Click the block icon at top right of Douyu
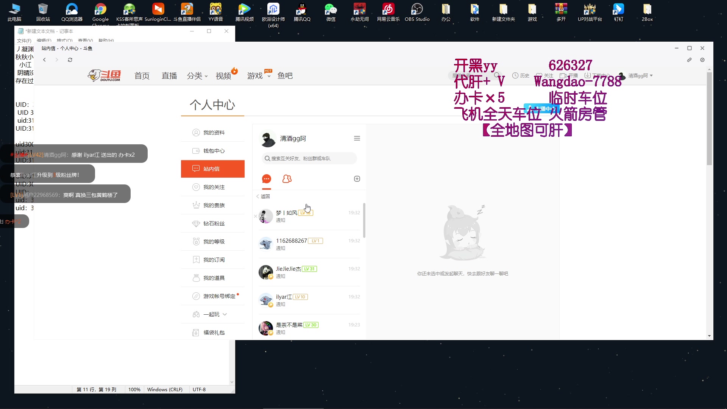727x409 pixels. pyautogui.click(x=702, y=60)
